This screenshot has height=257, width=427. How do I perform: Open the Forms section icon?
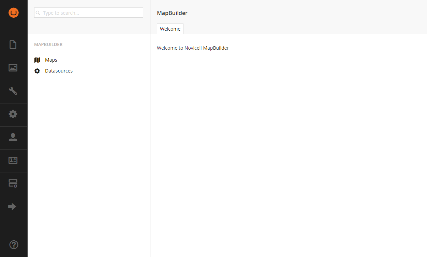coord(13,183)
